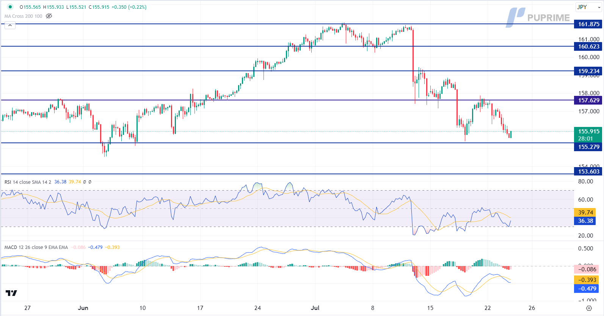
Task: Toggle visibility of MA Cross indicator
Action: point(49,16)
